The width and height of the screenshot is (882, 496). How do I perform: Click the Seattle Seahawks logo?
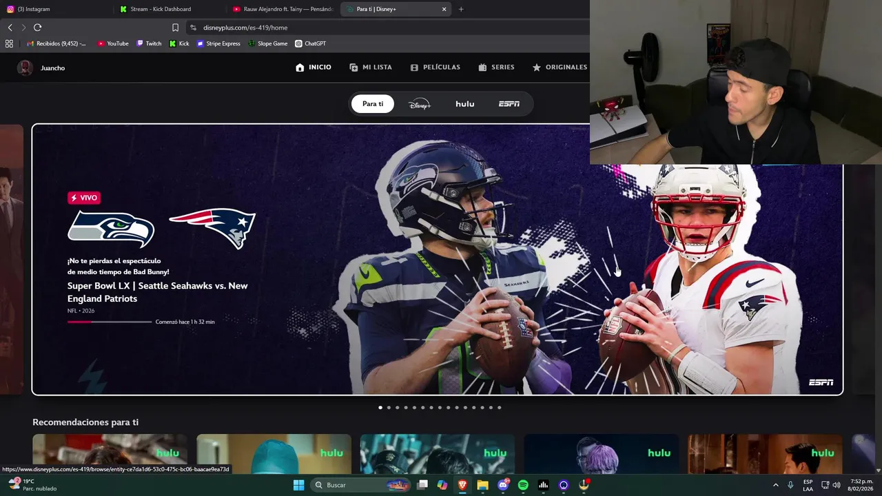[111, 229]
